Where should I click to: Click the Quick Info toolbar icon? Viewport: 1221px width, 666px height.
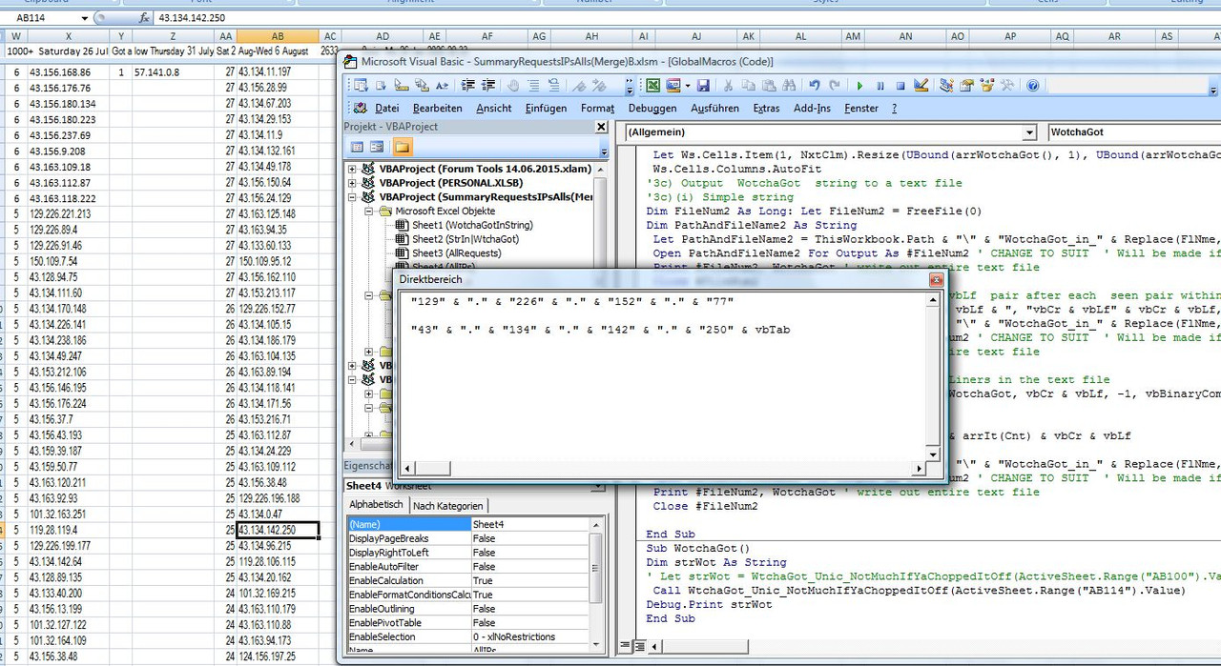tap(402, 86)
